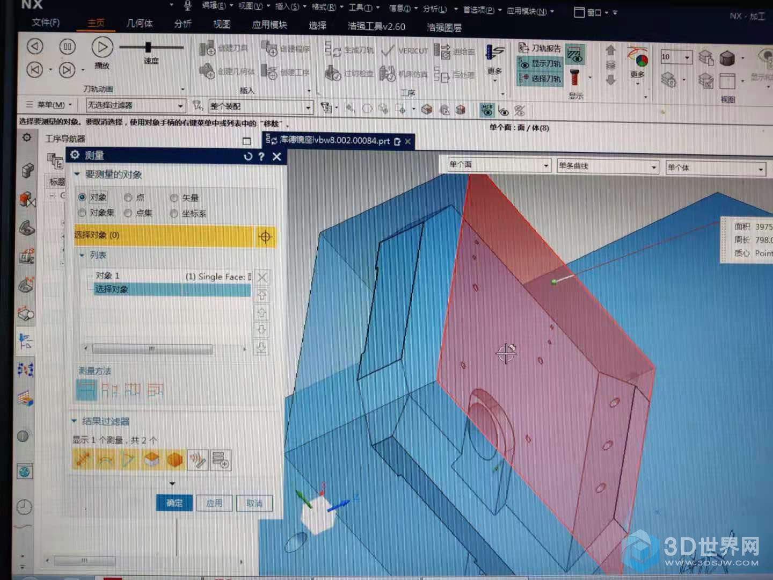Open the Single Face rule dropdown

(499, 165)
